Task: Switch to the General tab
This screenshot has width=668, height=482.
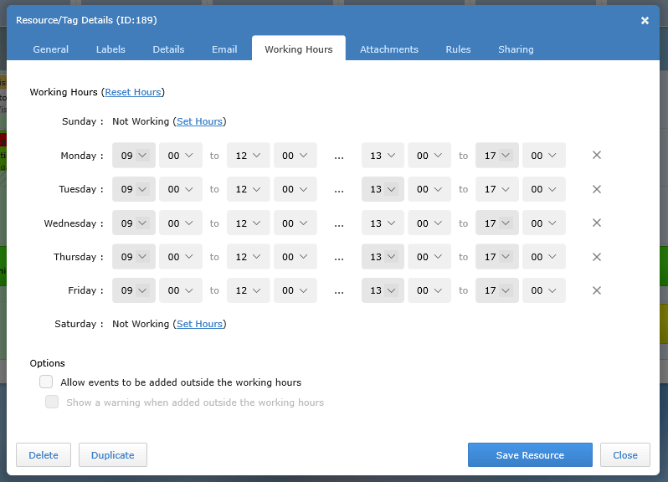Action: coord(51,49)
